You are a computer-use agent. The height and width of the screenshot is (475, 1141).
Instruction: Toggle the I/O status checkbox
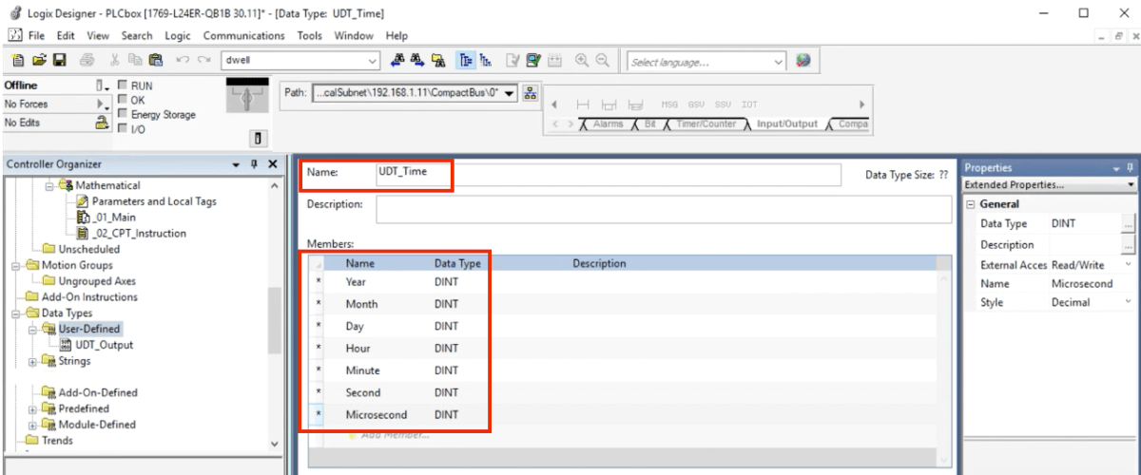pos(122,129)
